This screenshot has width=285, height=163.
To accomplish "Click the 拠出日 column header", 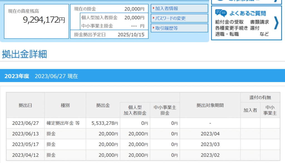I will [x=25, y=105].
